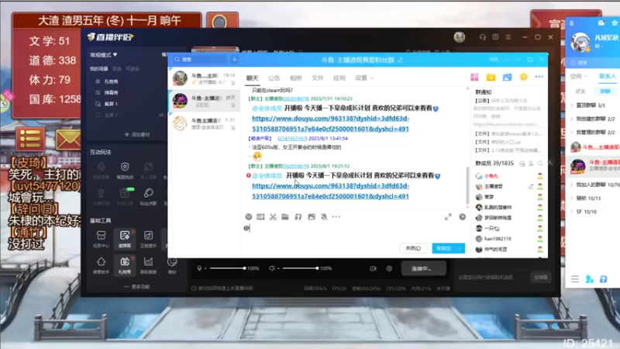This screenshot has height=349, width=620.
Task: Toggle visibility eye for 全屏 1 source
Action: coord(161,115)
